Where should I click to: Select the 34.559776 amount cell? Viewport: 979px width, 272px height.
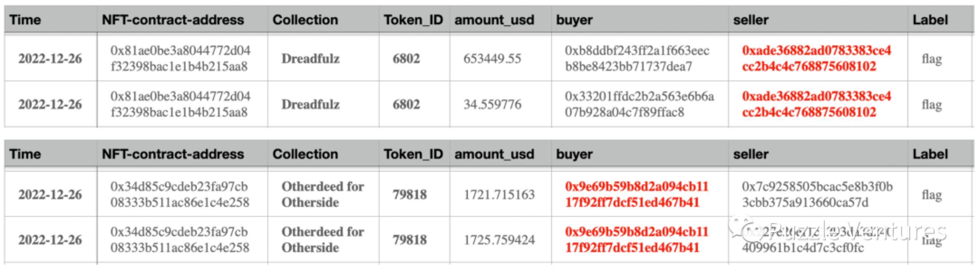pyautogui.click(x=492, y=104)
